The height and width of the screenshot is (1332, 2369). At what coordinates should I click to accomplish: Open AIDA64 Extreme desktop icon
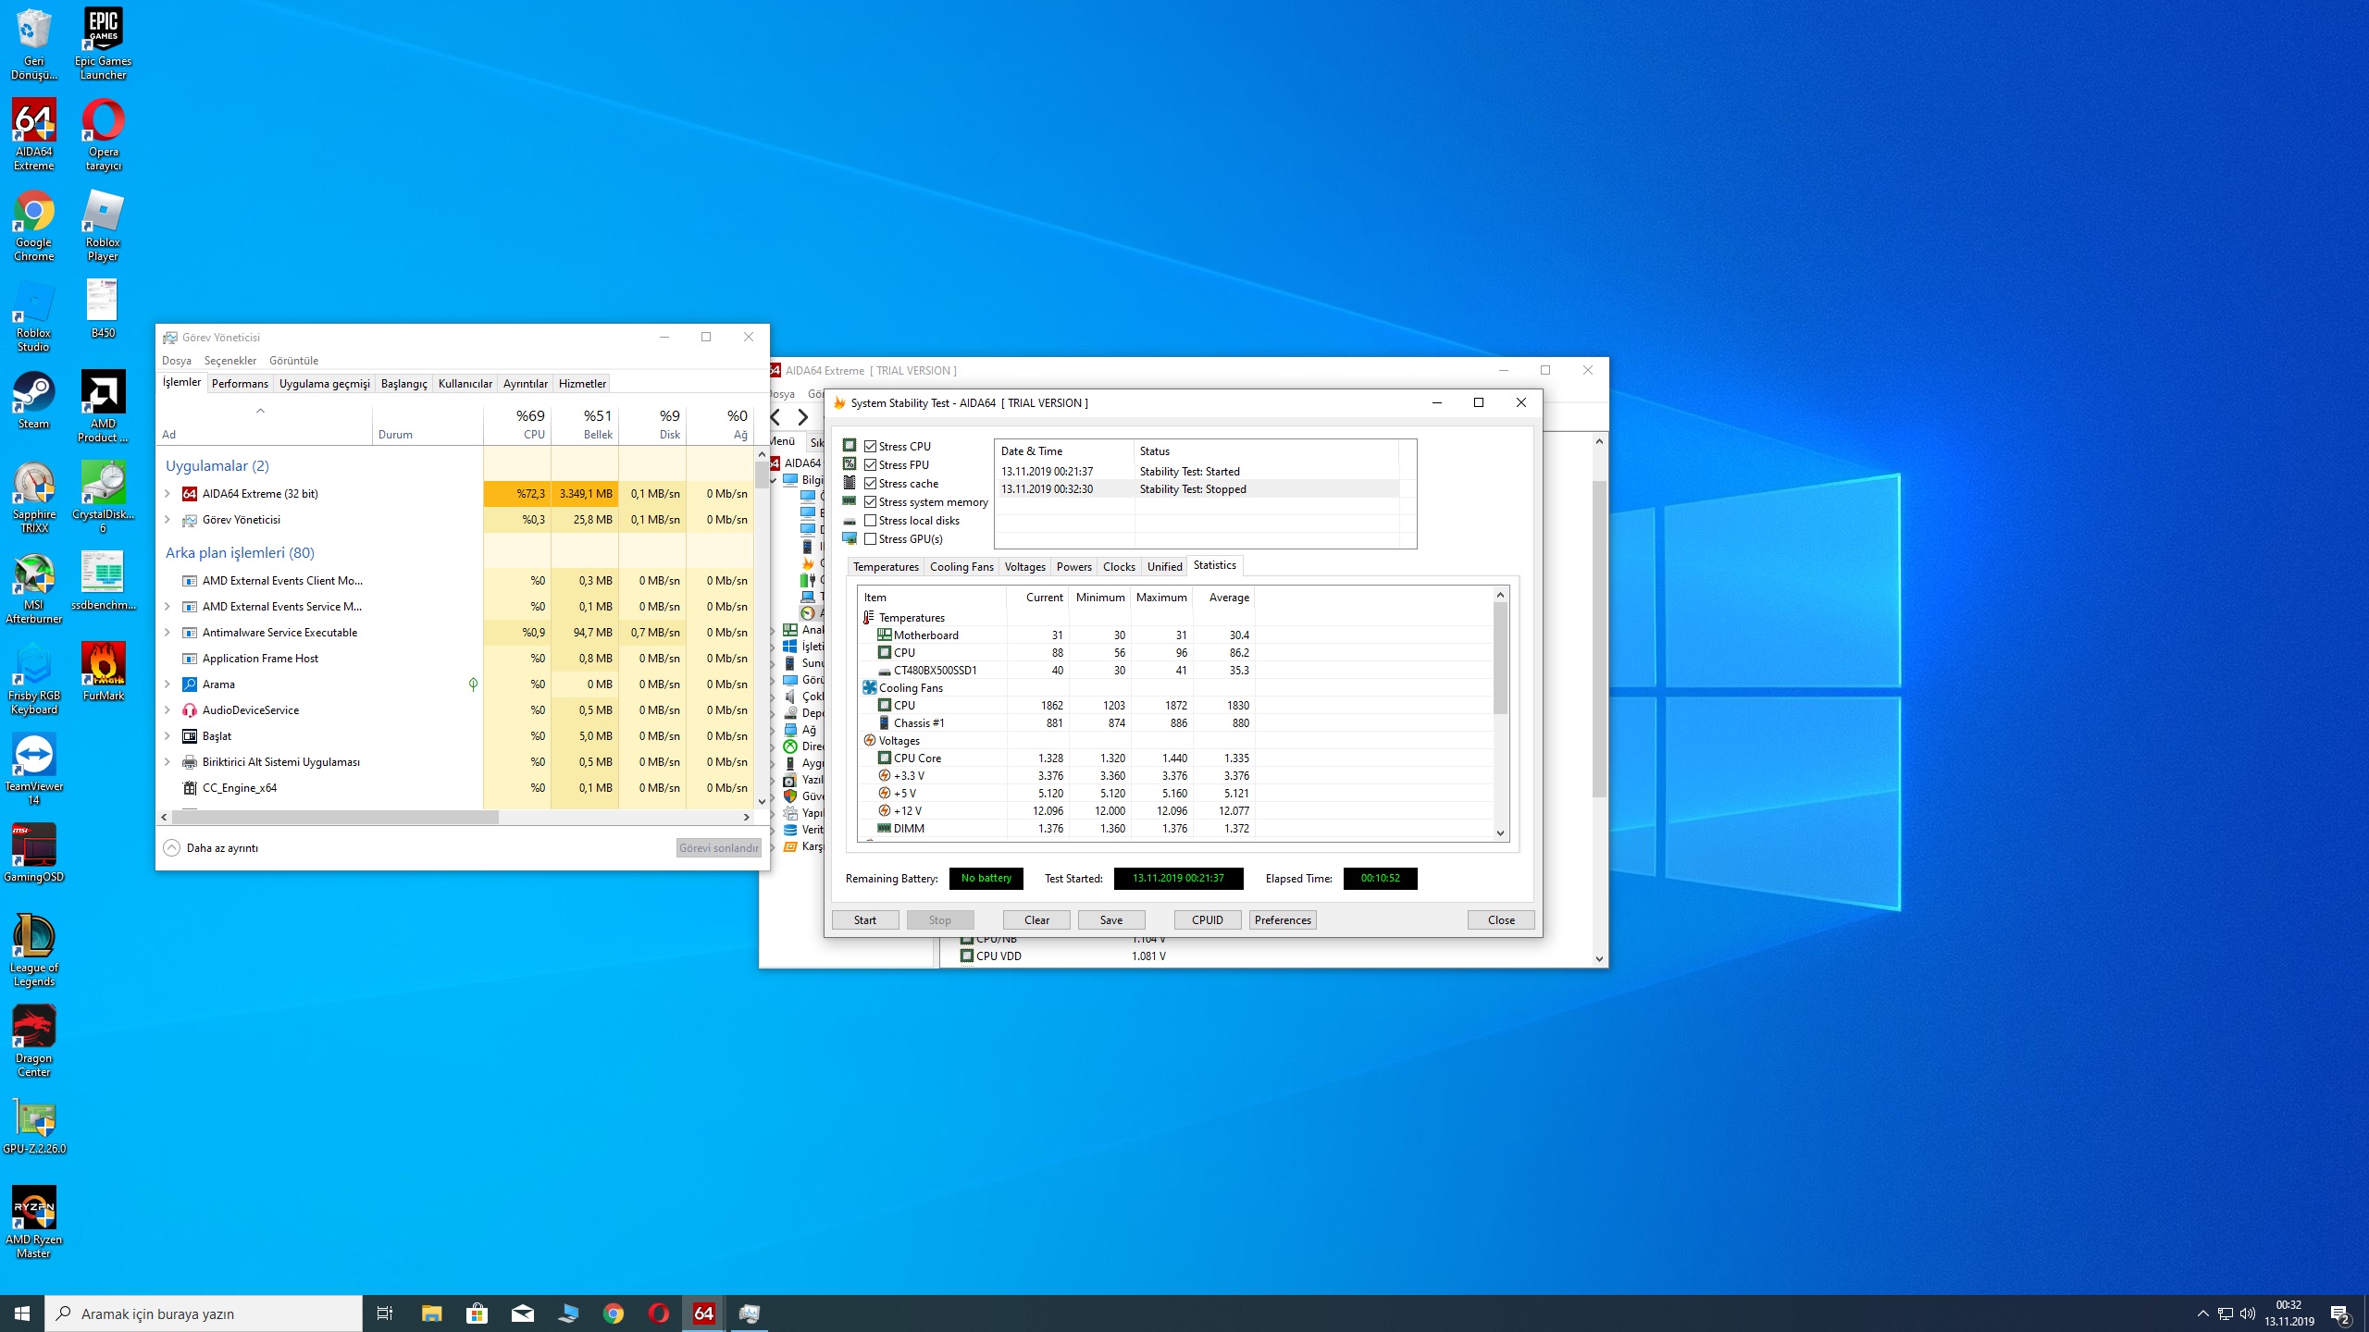[x=34, y=135]
